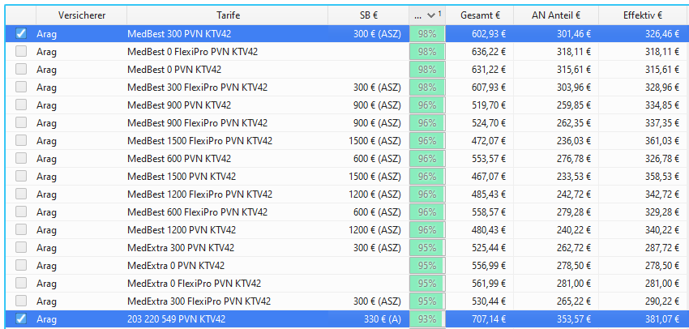
Task: Tick the MedBest 0 PVN KTV42 checkbox
Action: coord(20,70)
